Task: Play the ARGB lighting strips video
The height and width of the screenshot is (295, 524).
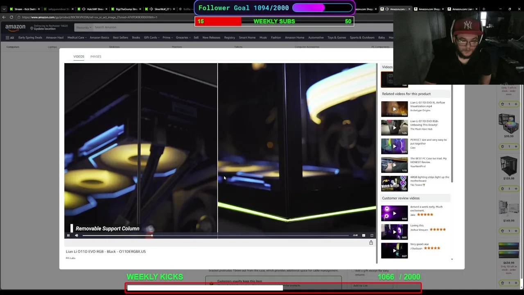Action: (394, 184)
